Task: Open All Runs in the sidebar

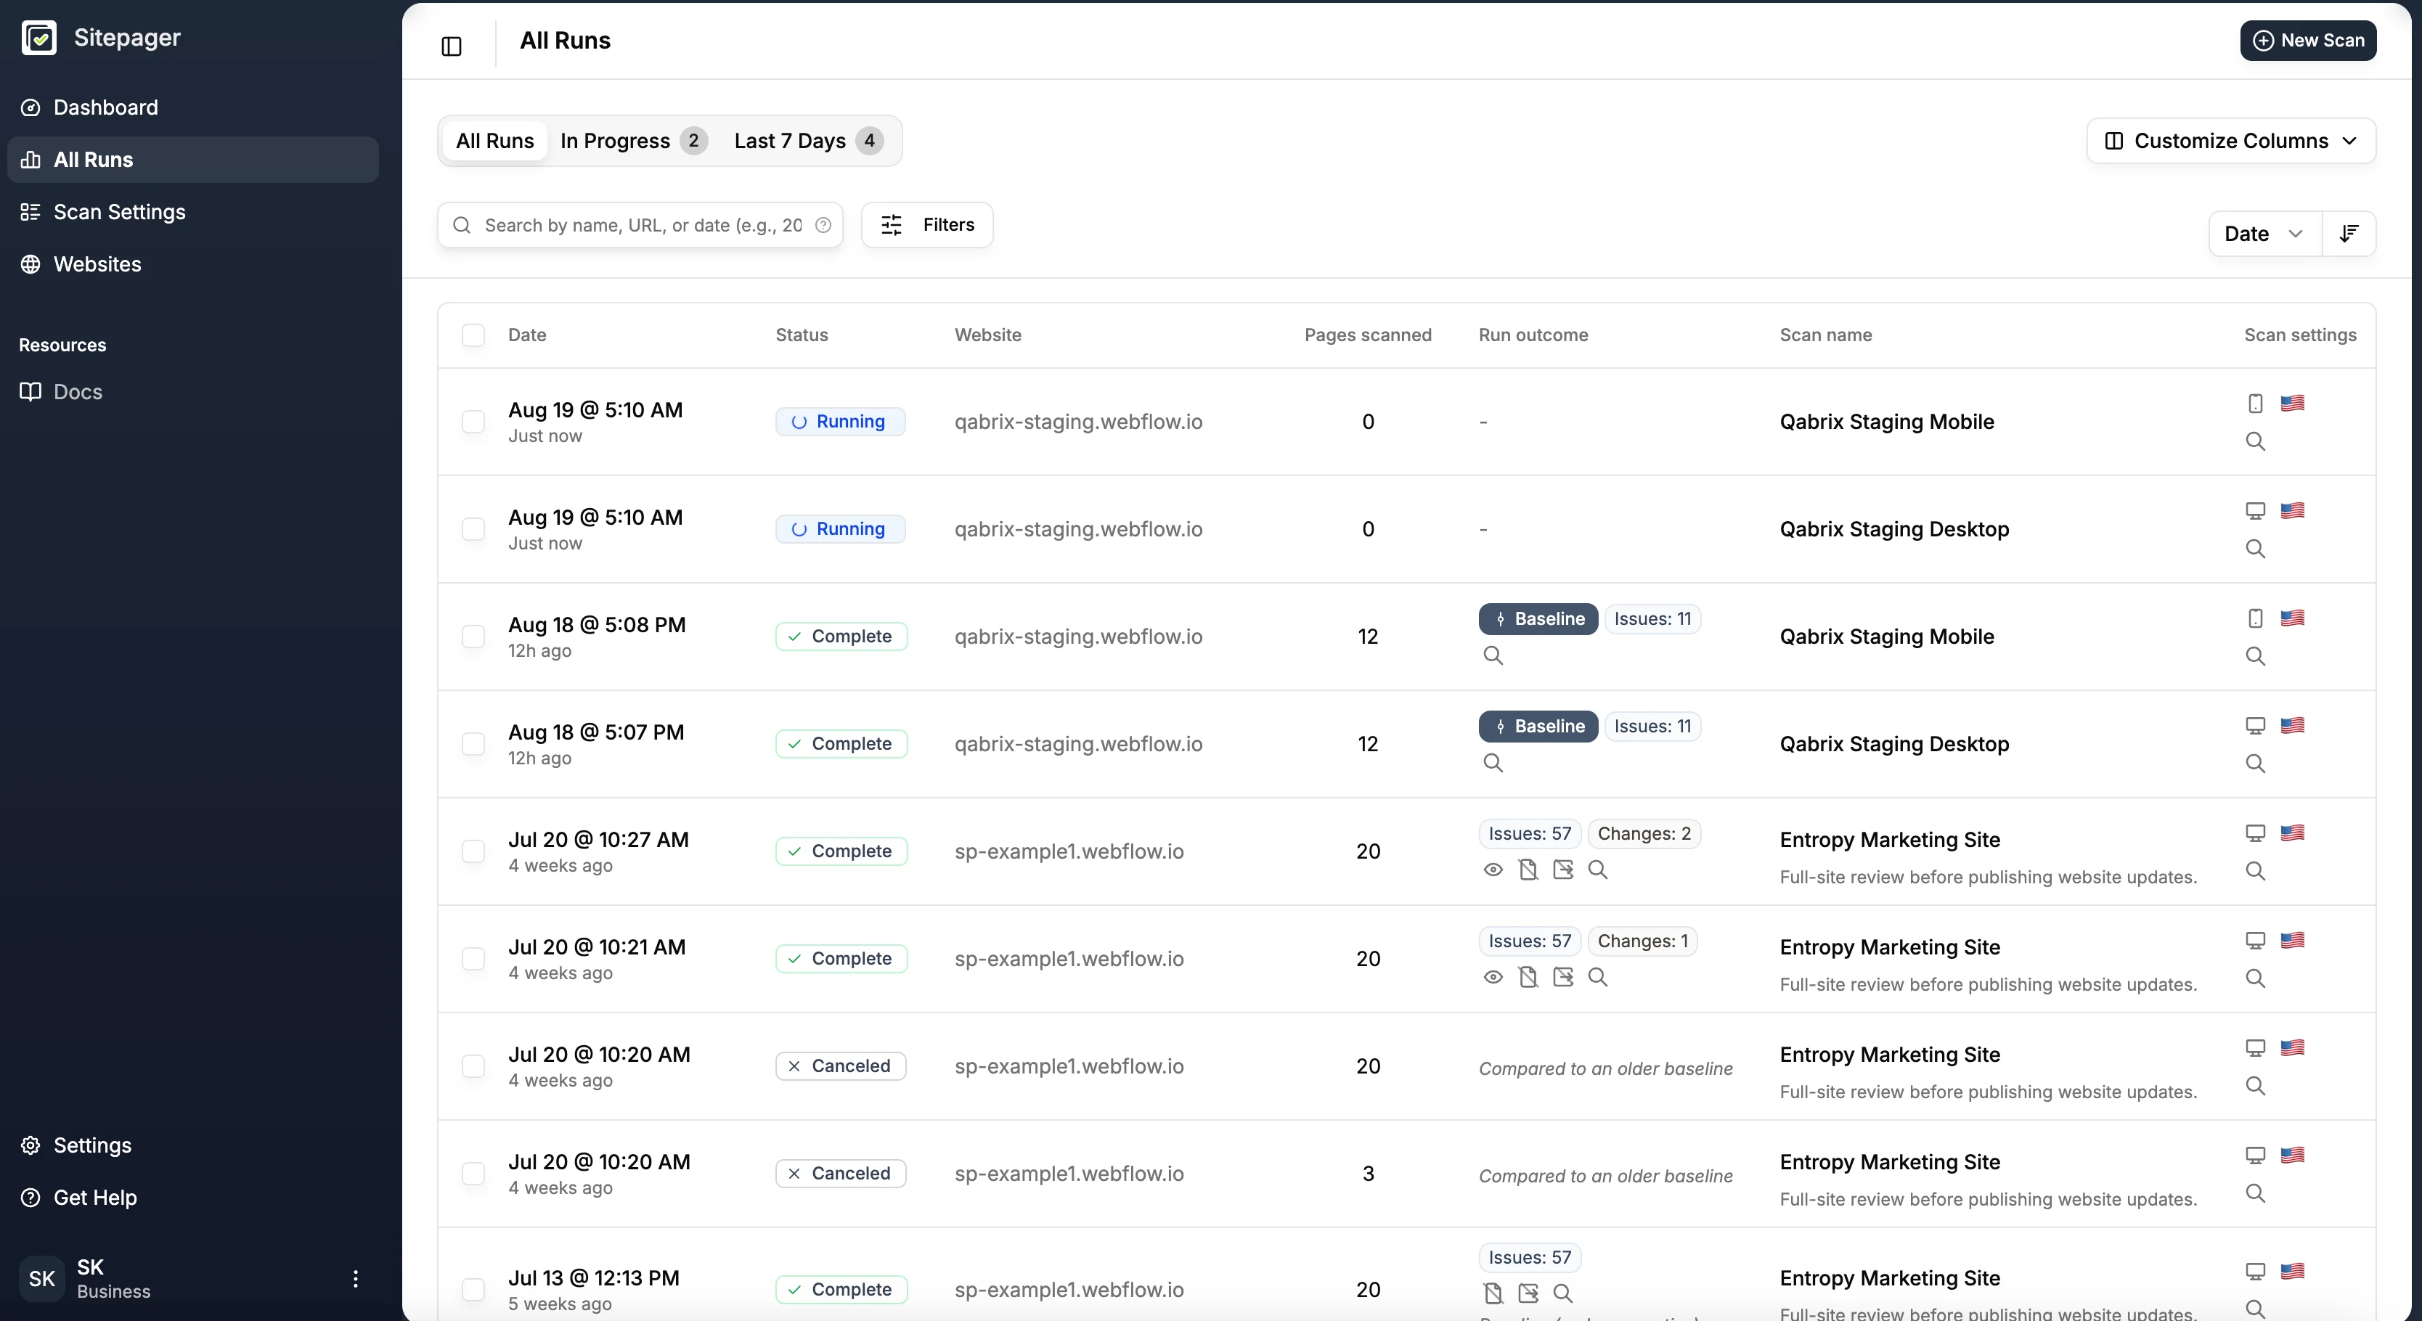Action: (192, 160)
